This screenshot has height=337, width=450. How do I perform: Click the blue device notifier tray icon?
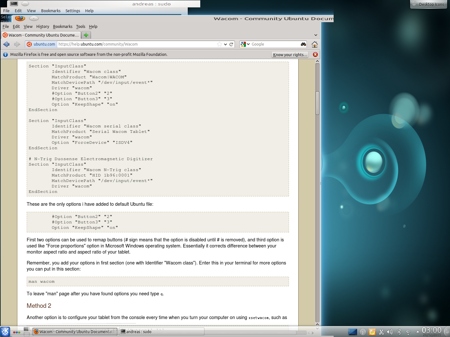tap(353, 332)
